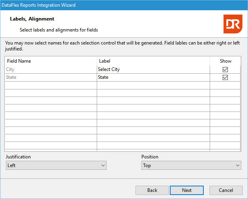Screen dimensions: 248x199
Task: Cancel the Integration Wizard
Action: click(x=226, y=190)
